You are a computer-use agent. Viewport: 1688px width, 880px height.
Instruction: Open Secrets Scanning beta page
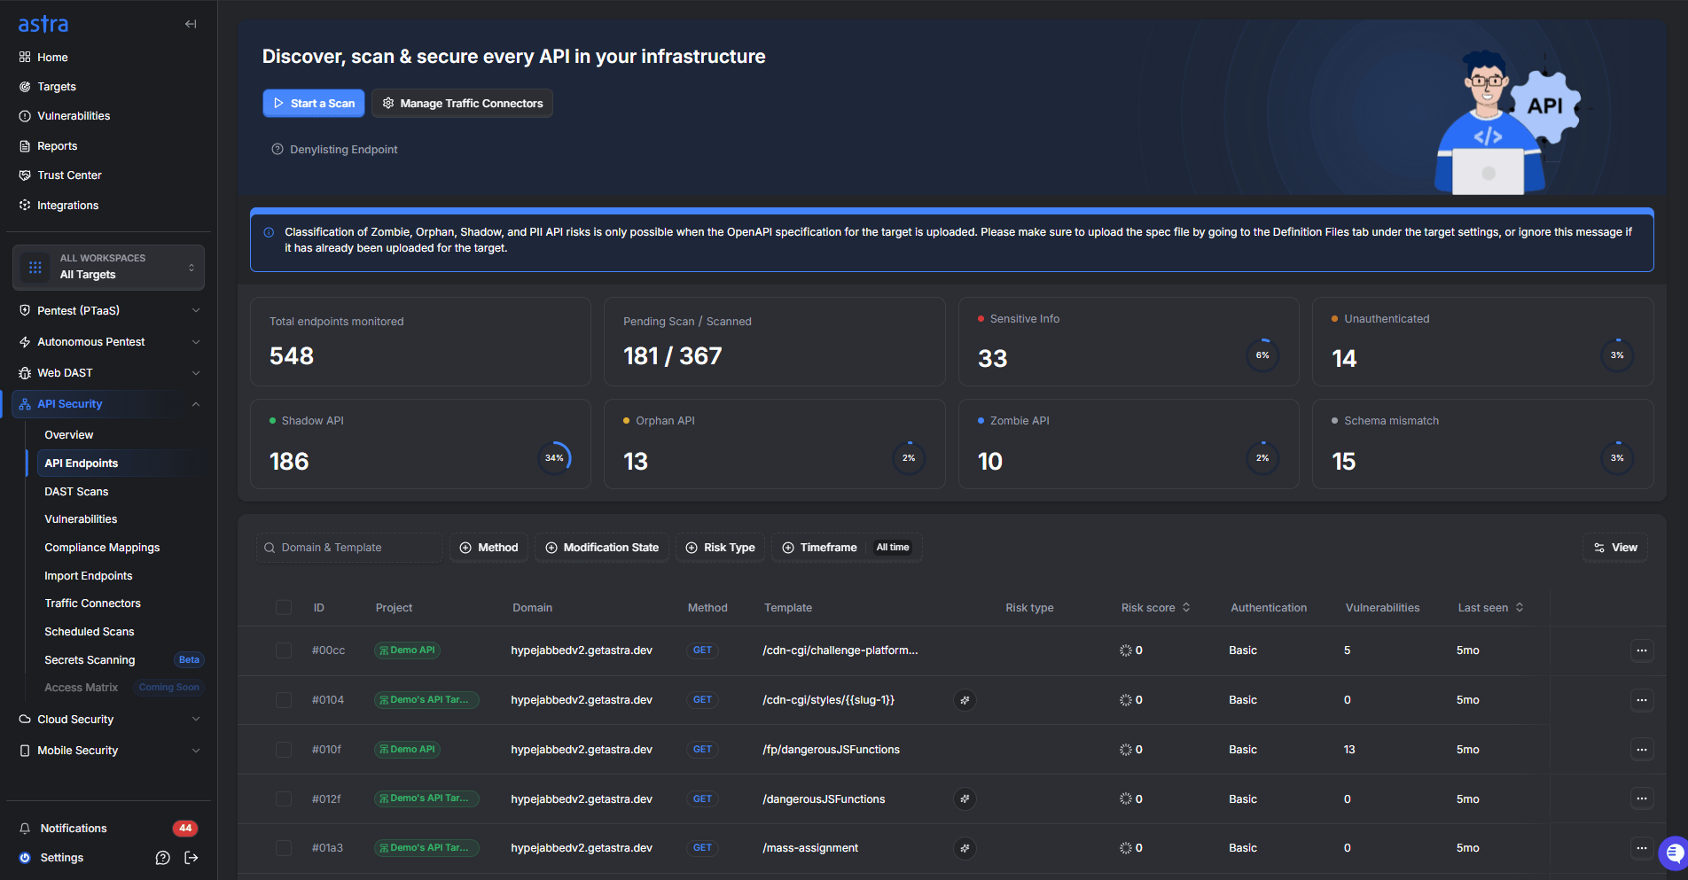click(90, 660)
